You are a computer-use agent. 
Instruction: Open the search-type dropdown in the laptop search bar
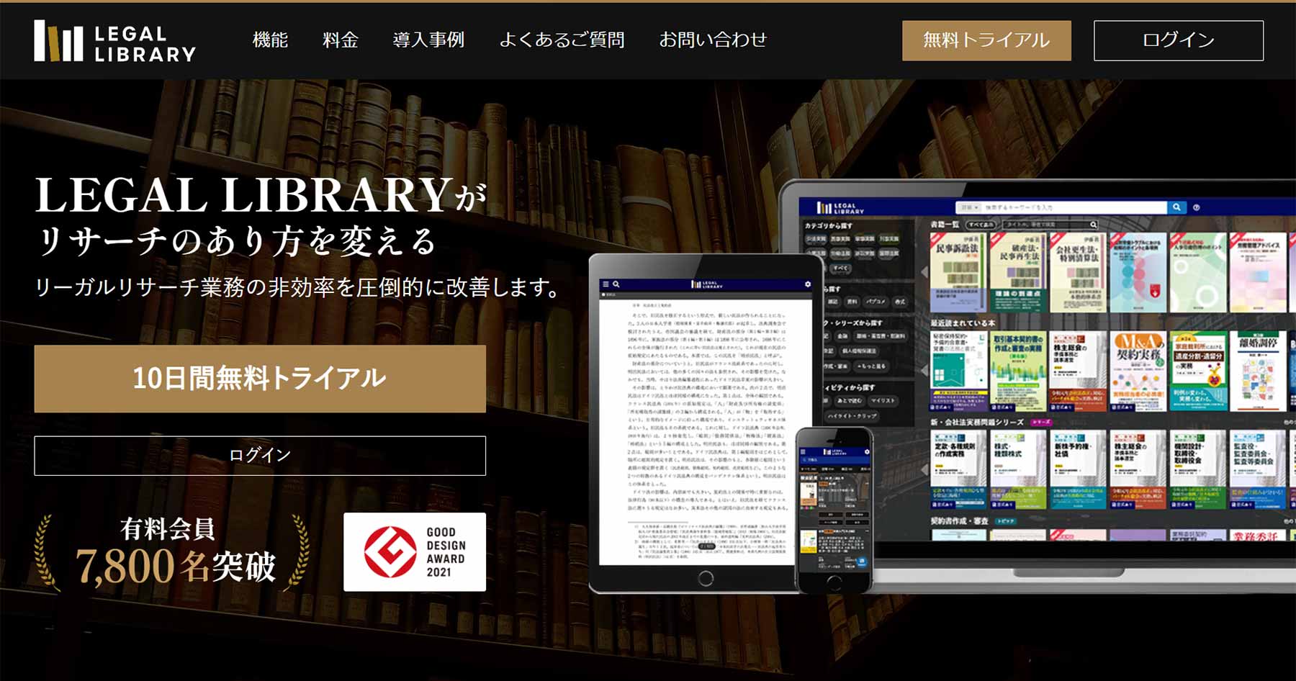click(969, 207)
